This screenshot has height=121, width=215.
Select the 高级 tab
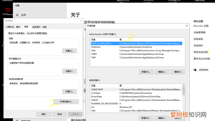pyautogui.click(x=26, y=27)
